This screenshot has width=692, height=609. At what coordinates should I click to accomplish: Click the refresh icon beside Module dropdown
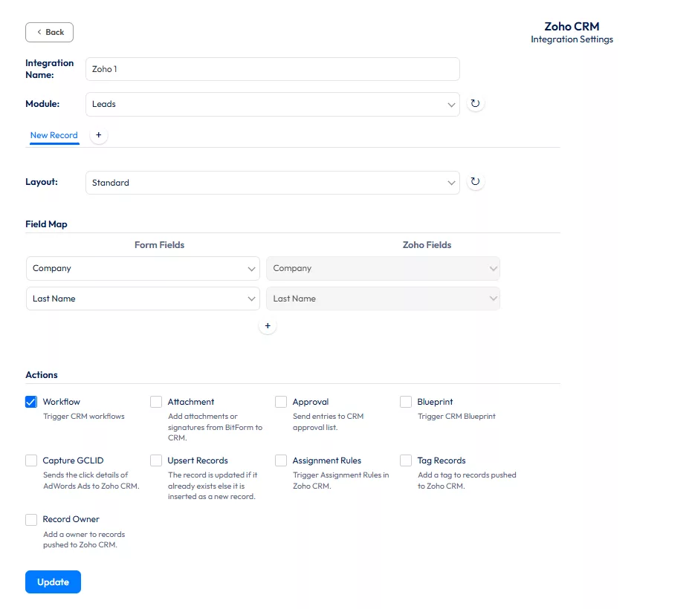pos(475,104)
